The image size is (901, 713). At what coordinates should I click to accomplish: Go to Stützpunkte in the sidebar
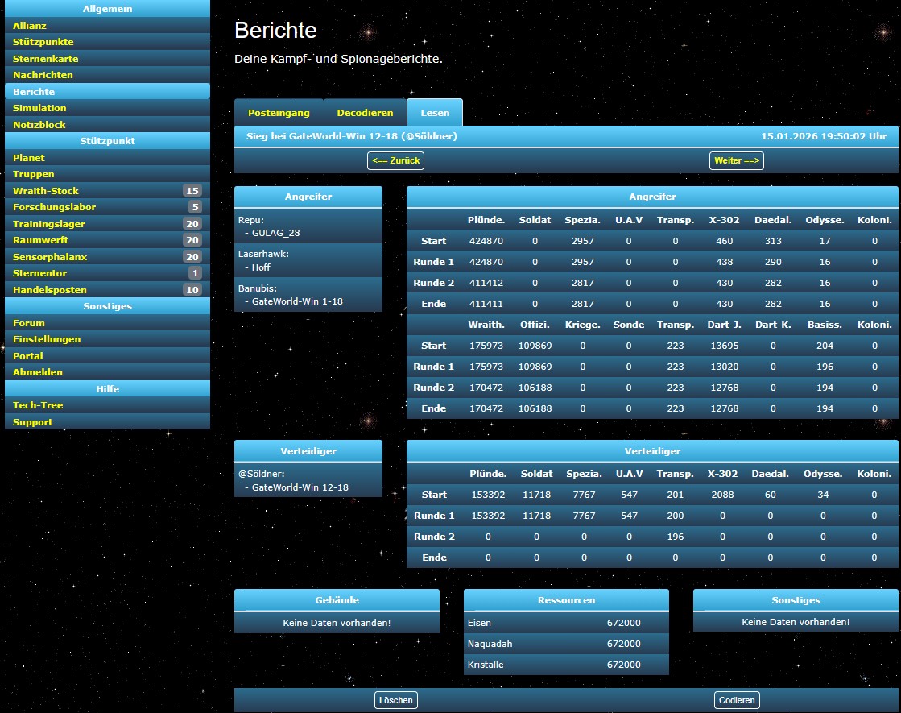click(43, 42)
